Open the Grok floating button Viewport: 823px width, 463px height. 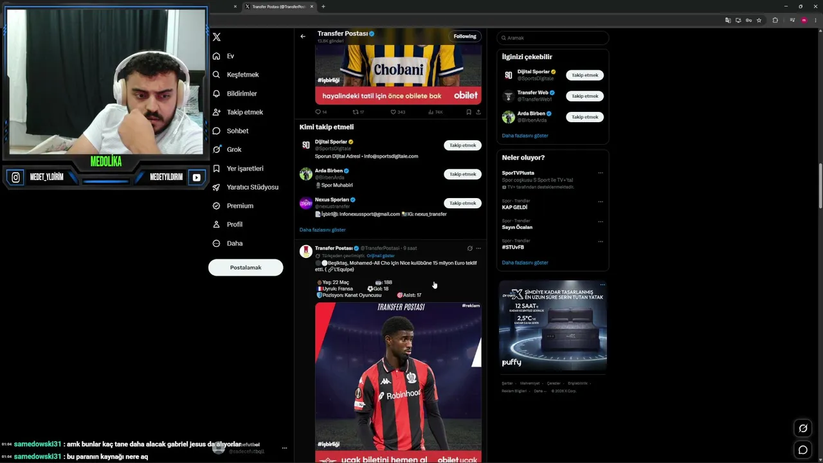(803, 428)
